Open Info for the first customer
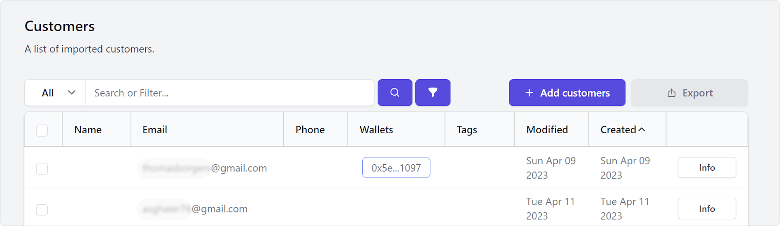780x226 pixels. [706, 168]
